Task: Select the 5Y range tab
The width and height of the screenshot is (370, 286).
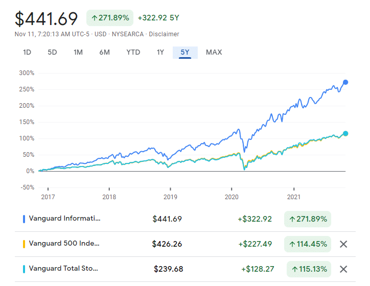Action: pyautogui.click(x=185, y=52)
